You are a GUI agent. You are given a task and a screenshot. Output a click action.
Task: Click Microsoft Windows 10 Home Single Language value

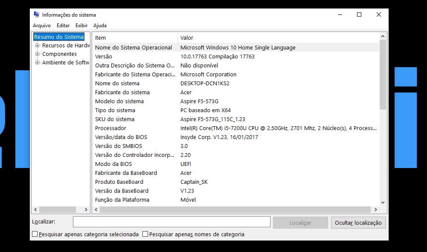point(238,48)
